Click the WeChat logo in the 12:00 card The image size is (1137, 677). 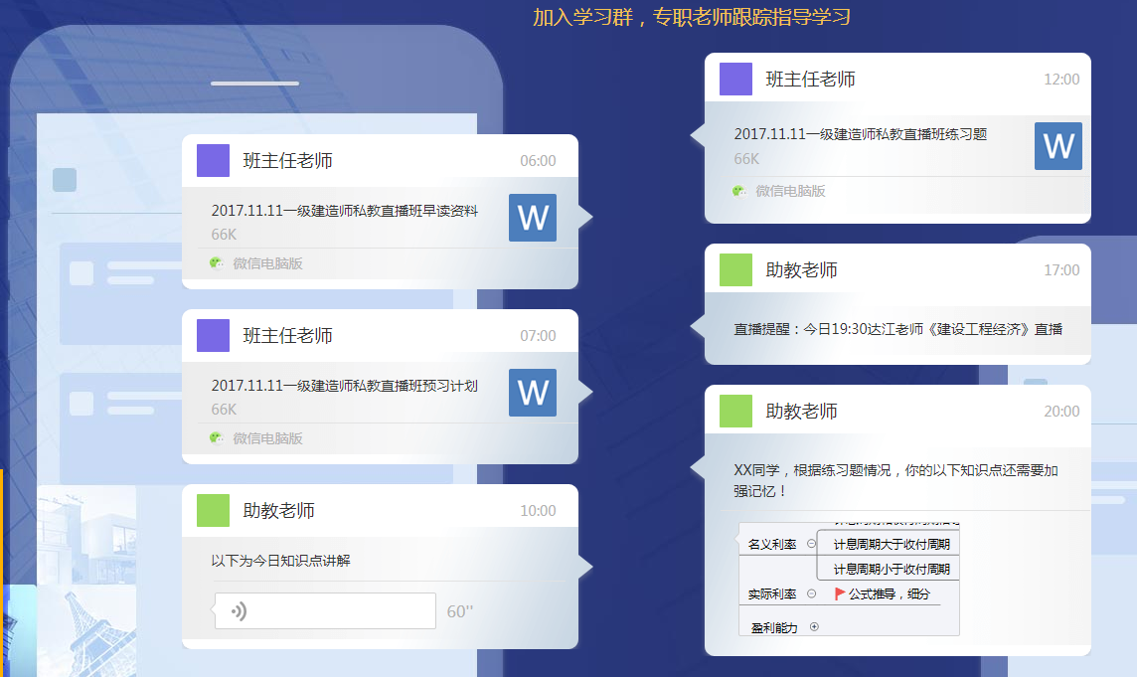coord(739,191)
